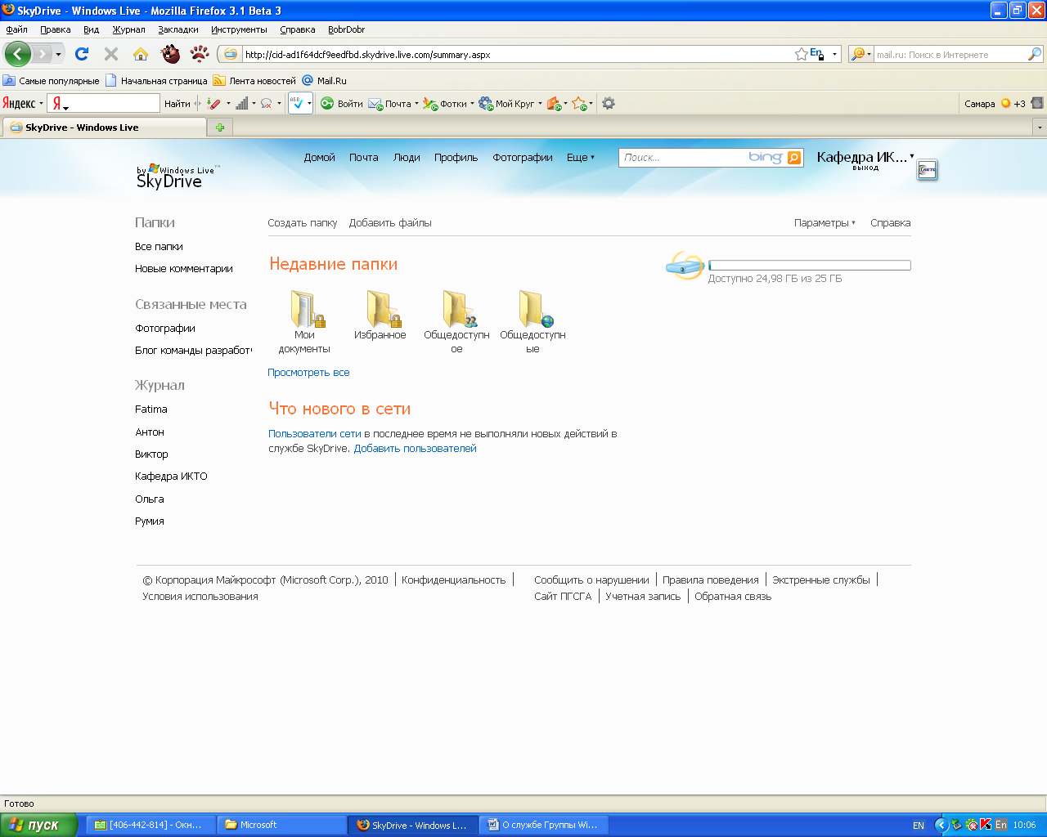
Task: Expand the Параметры dropdown
Action: (825, 223)
